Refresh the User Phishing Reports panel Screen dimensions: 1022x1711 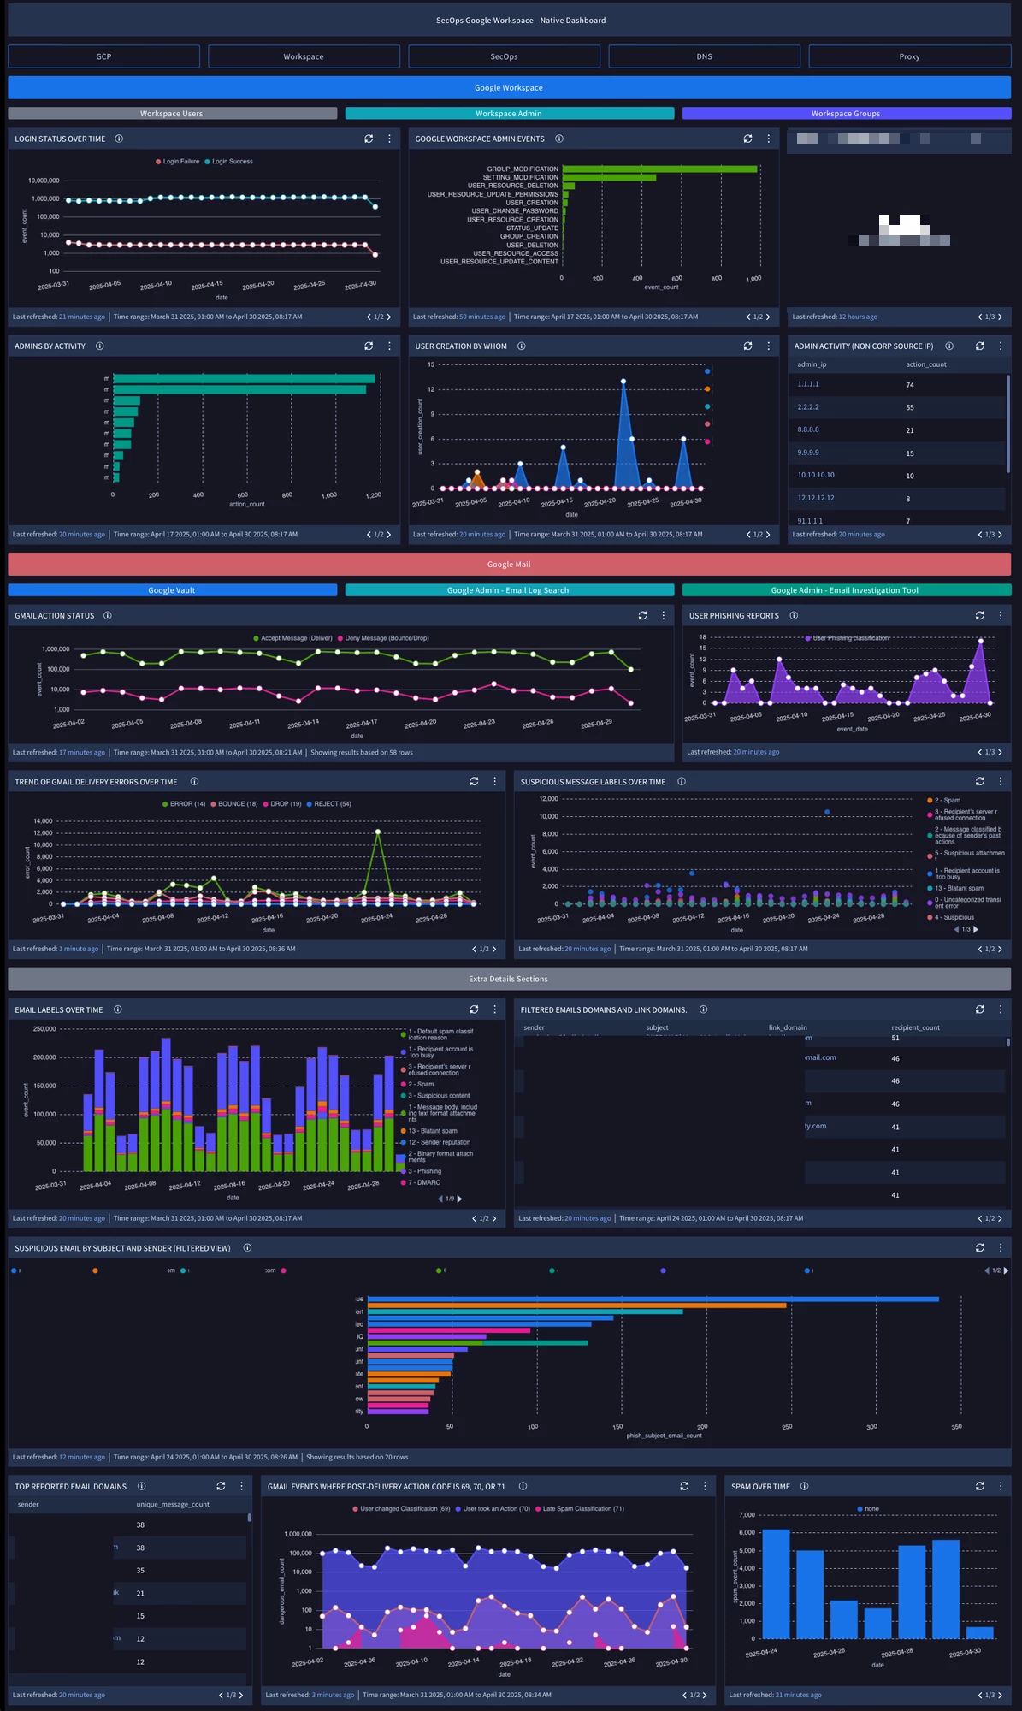point(979,616)
